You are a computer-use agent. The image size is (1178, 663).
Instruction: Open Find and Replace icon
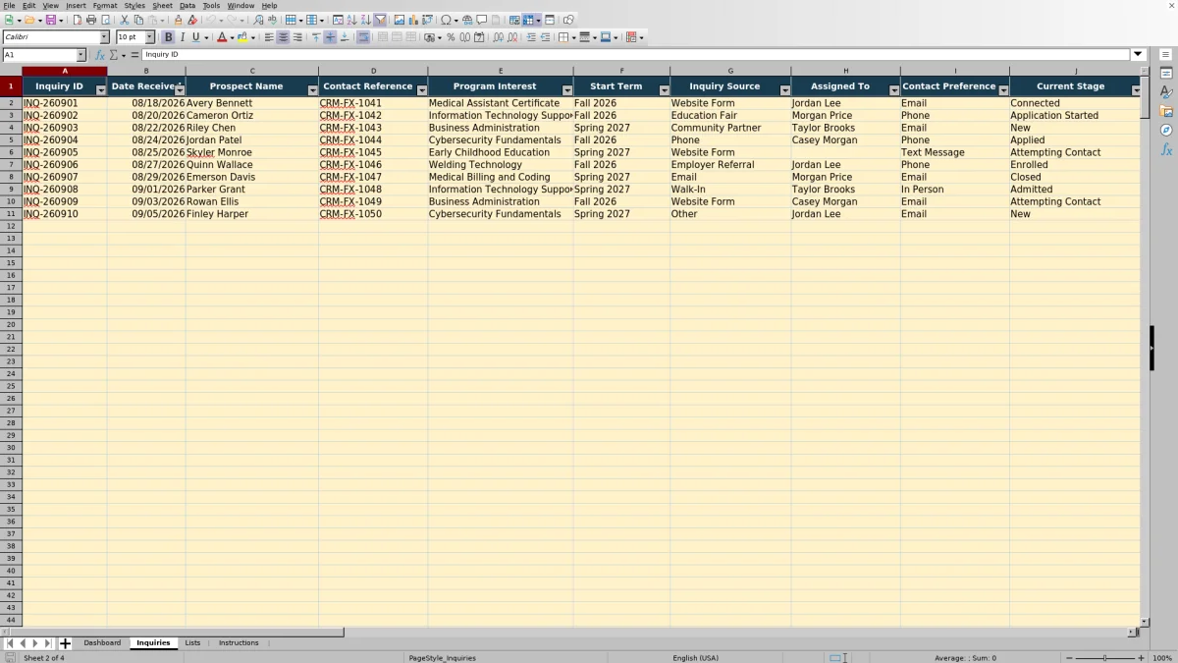[258, 20]
